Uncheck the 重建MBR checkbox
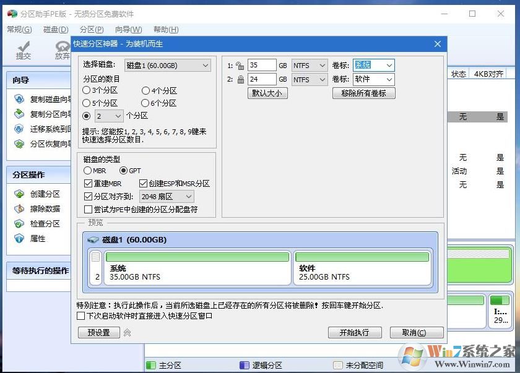This screenshot has width=520, height=373. tap(87, 183)
